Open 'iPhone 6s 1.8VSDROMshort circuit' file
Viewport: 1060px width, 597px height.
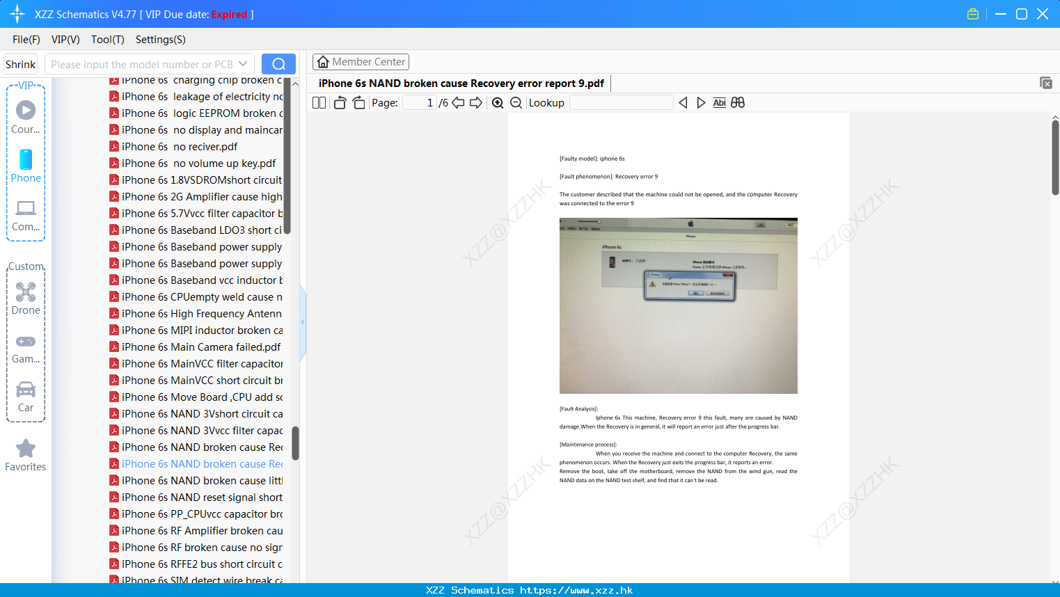tap(196, 180)
